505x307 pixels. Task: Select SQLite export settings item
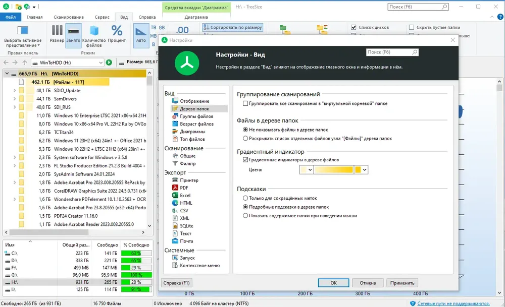186,226
